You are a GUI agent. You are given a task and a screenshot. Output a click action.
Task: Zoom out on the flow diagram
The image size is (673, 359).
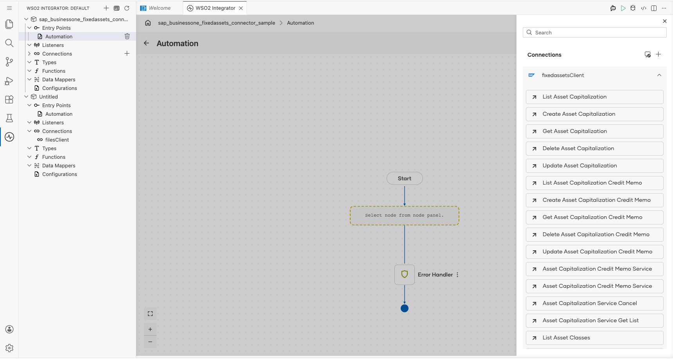pyautogui.click(x=150, y=342)
